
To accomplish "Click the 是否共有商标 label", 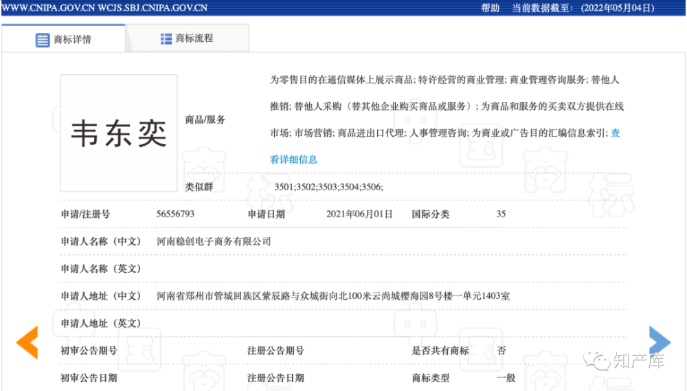I will (x=440, y=350).
